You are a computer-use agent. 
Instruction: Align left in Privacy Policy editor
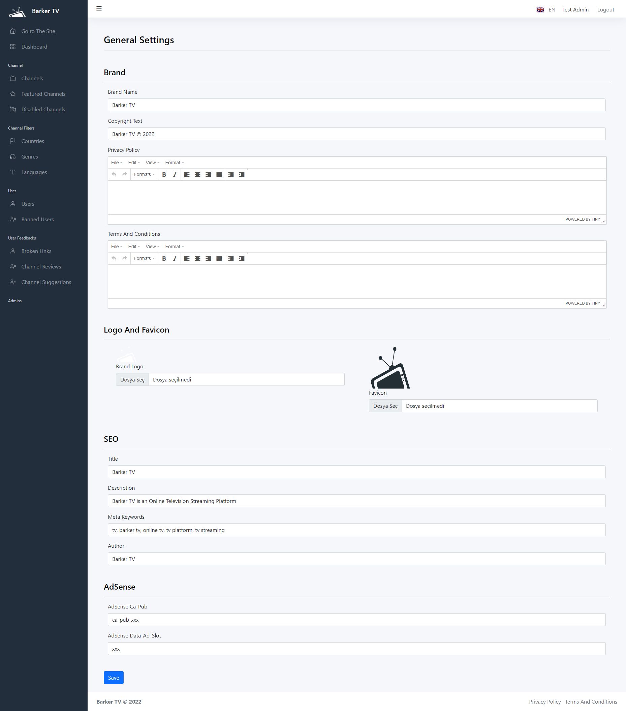187,174
